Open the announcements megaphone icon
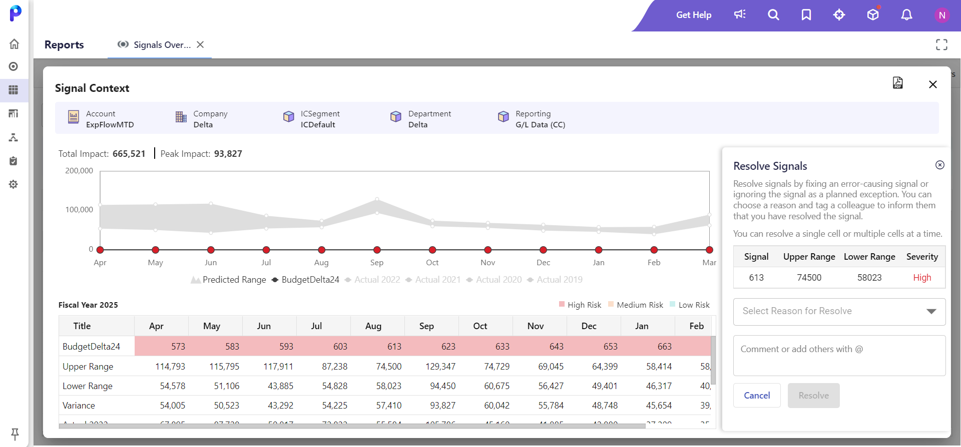Screen dimensions: 961x447 740,14
